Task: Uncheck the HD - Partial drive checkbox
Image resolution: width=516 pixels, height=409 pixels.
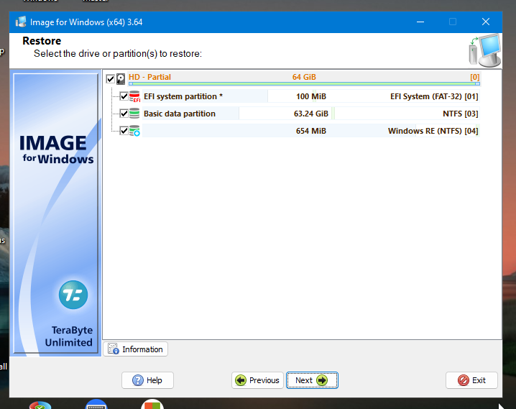Action: (110, 78)
